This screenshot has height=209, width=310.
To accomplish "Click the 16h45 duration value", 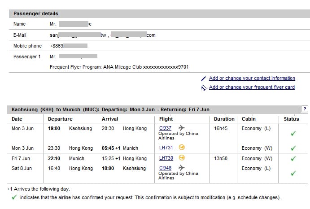I will (221, 129).
